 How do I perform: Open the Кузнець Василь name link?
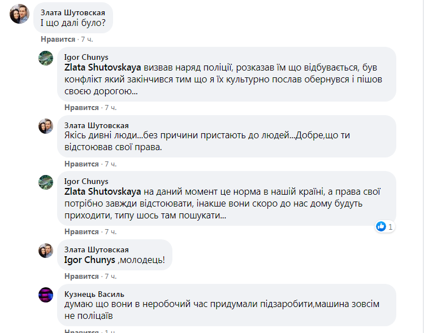94,293
